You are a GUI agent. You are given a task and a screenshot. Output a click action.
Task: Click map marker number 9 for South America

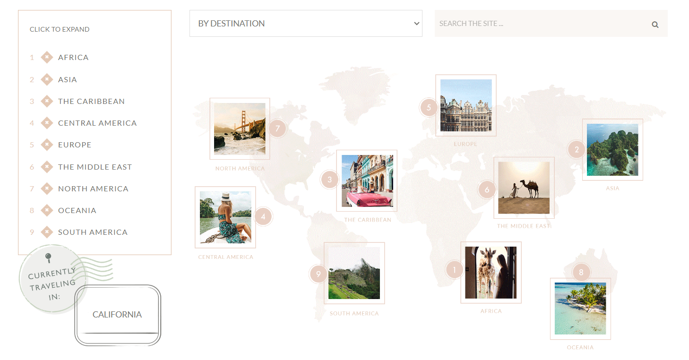(318, 274)
